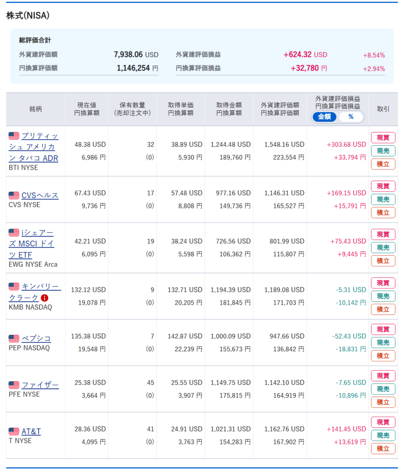Open the ブリティッシュ アメリカン タバコ ADR stock link
Screen dimensions: 404x472
coord(33,147)
